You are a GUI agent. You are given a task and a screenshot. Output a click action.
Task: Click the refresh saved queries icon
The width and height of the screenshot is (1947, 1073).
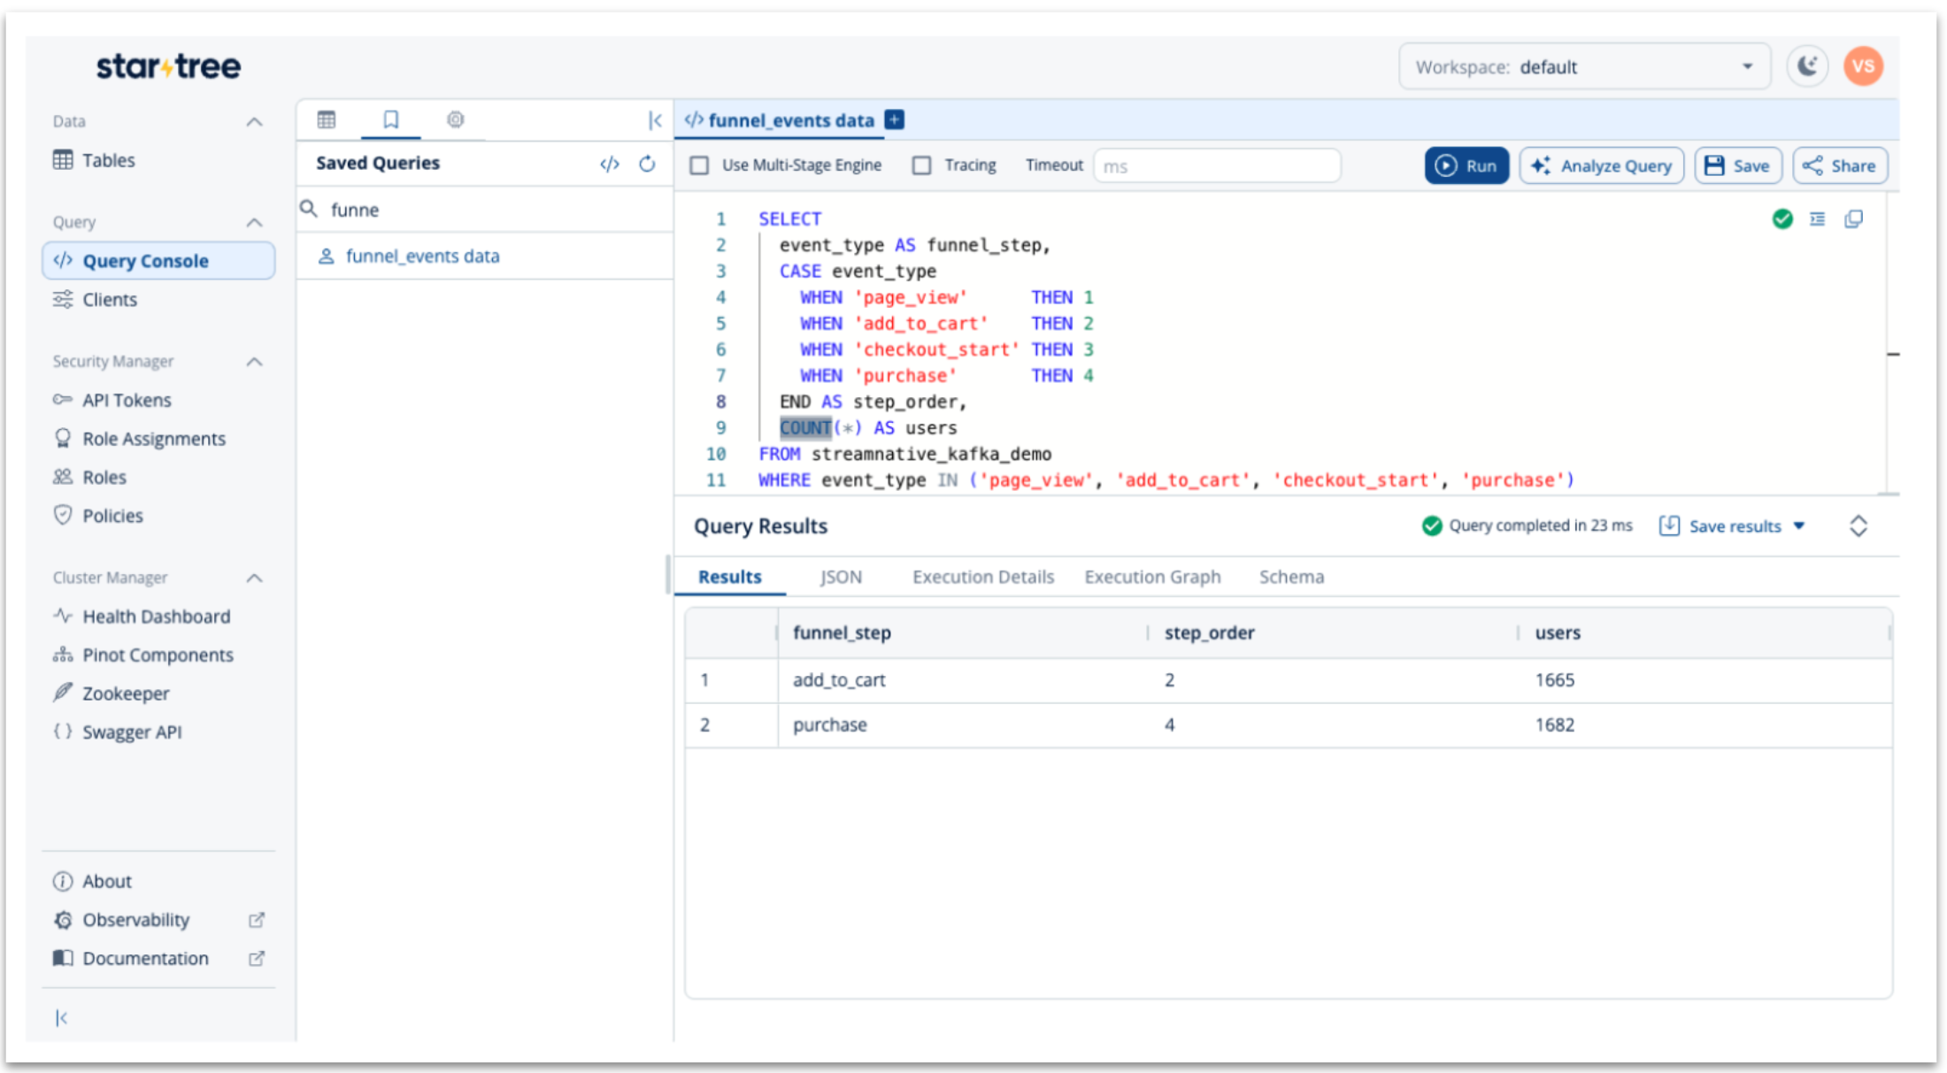(647, 164)
